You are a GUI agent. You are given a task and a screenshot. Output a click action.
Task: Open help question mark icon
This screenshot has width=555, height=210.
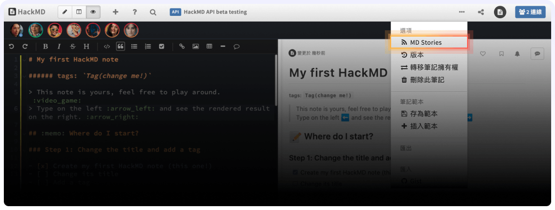click(135, 12)
